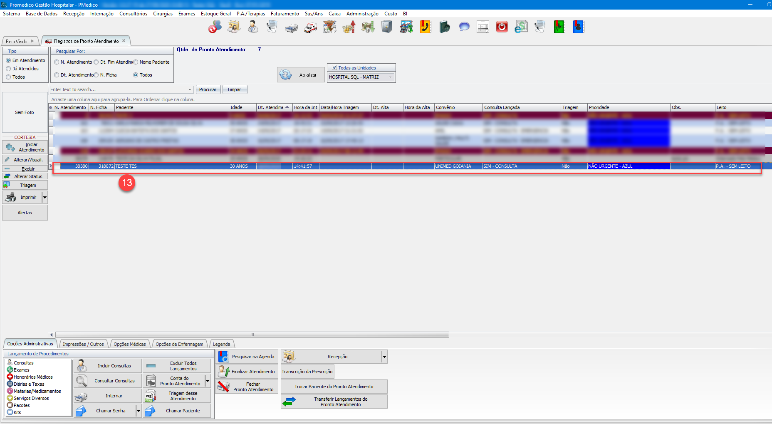Click the red power button icon
This screenshot has width=772, height=424.
click(502, 27)
